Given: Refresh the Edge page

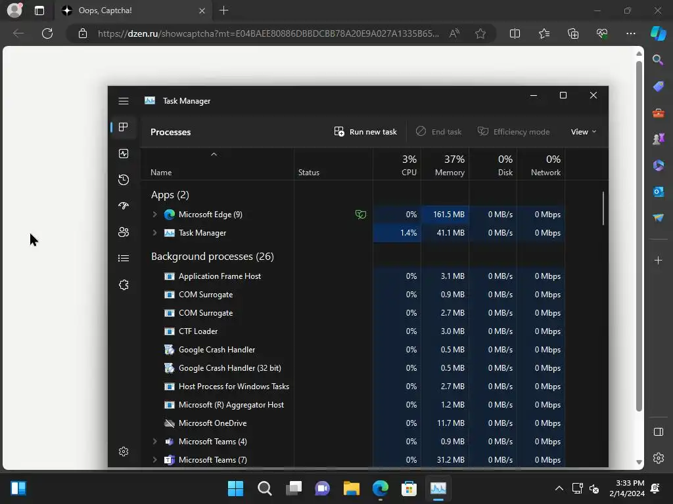Looking at the screenshot, I should coord(47,33).
